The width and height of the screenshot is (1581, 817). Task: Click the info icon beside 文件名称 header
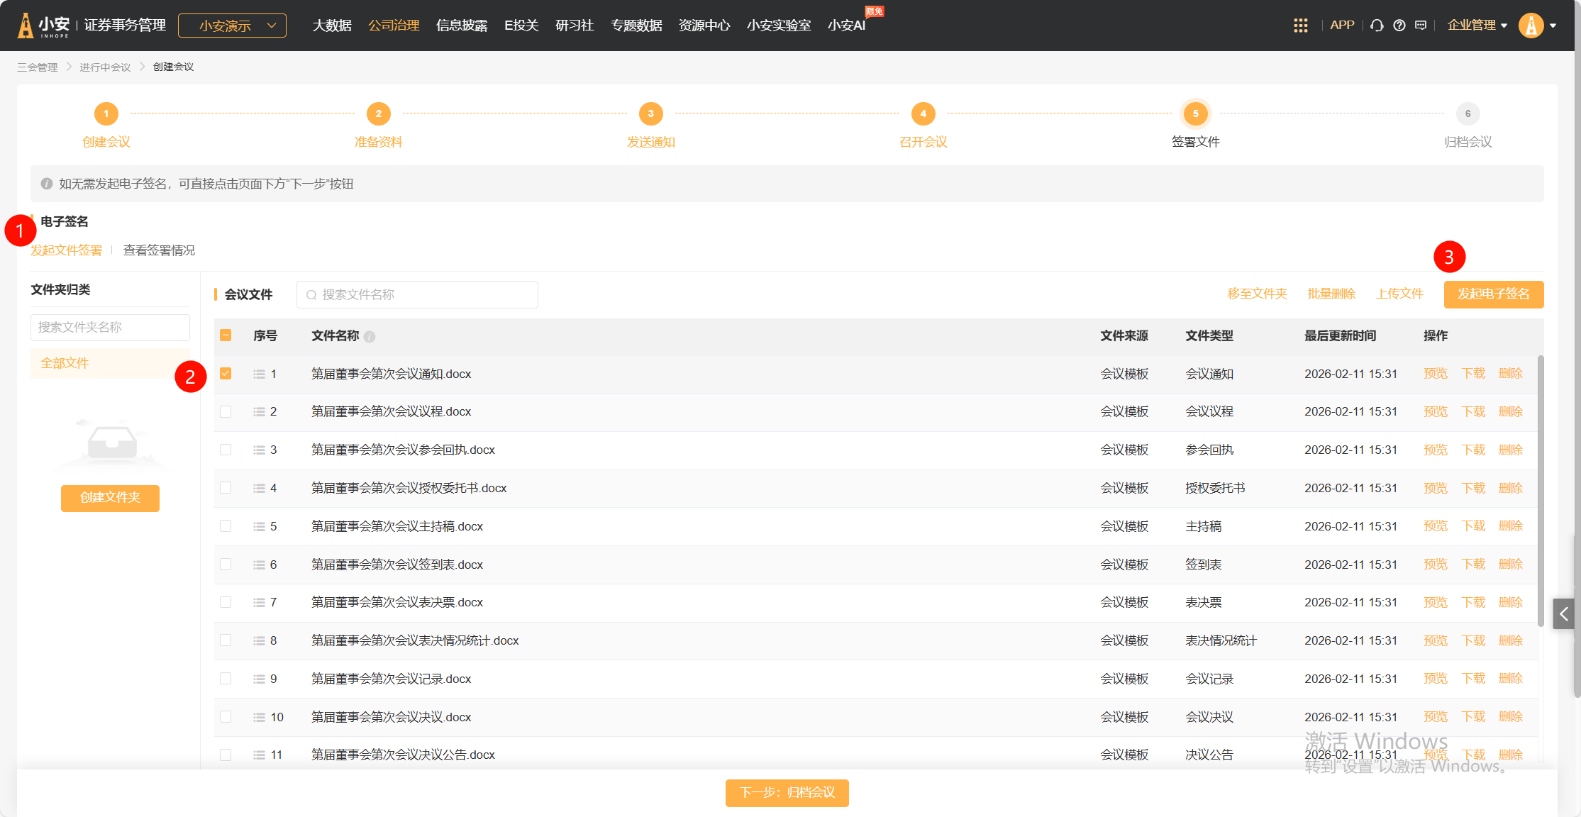(370, 337)
